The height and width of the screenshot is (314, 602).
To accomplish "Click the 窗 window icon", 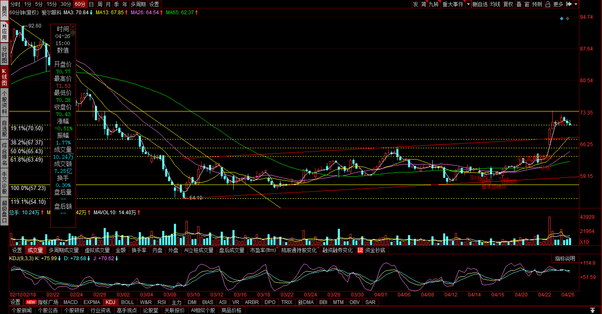I will coord(527,4).
